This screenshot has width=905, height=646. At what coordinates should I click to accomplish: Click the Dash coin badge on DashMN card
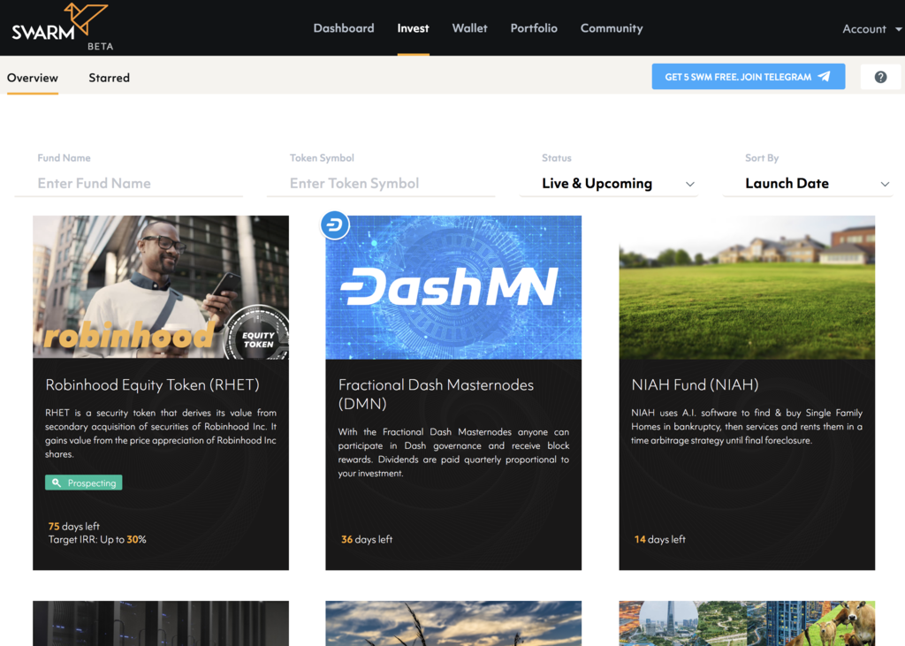point(335,225)
